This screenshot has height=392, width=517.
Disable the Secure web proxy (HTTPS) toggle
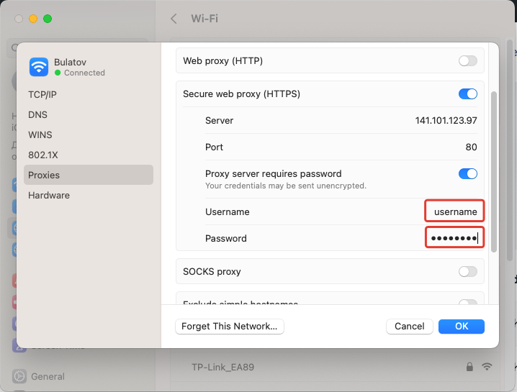467,94
